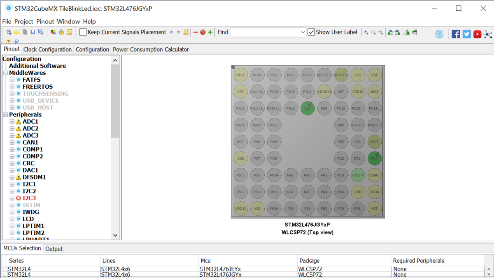Image resolution: width=494 pixels, height=278 pixels.
Task: Open the Find dropdown list
Action: (x=303, y=32)
